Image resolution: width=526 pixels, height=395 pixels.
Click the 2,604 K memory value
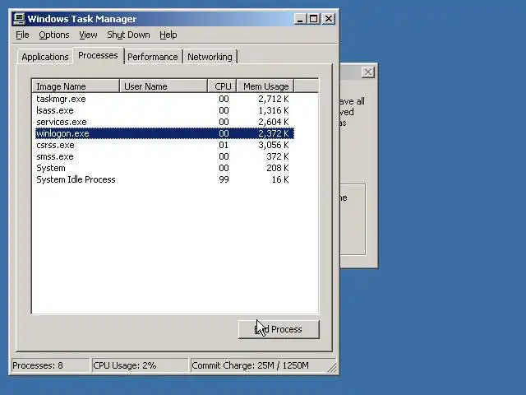point(274,122)
